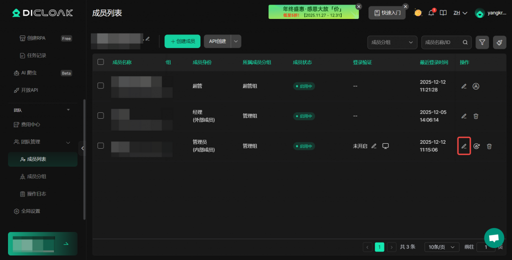Viewport: 512px width, 260px height.
Task: Click the monitor icon beside 未开启
Action: pyautogui.click(x=385, y=146)
